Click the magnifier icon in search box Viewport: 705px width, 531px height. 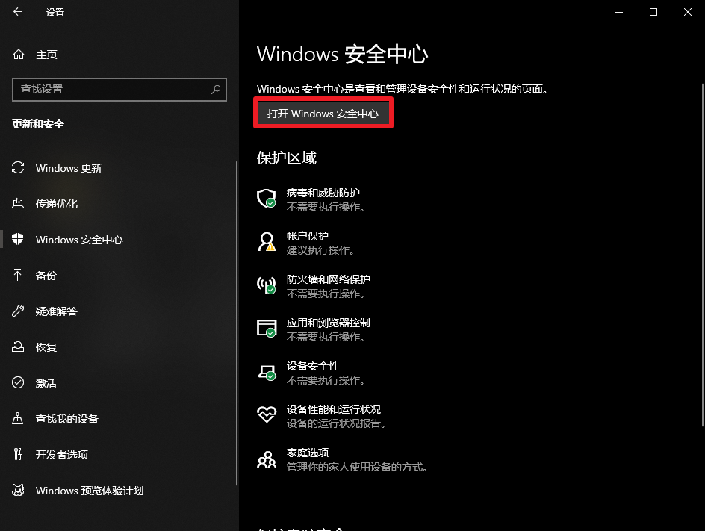pyautogui.click(x=216, y=89)
